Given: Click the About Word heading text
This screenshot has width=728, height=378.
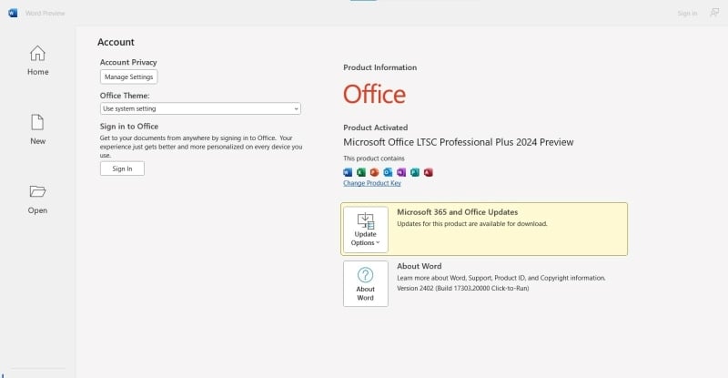Looking at the screenshot, I should coord(419,266).
